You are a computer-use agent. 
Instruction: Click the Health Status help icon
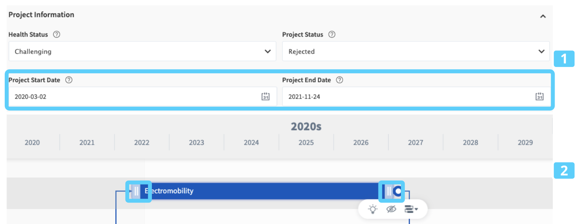pyautogui.click(x=57, y=34)
